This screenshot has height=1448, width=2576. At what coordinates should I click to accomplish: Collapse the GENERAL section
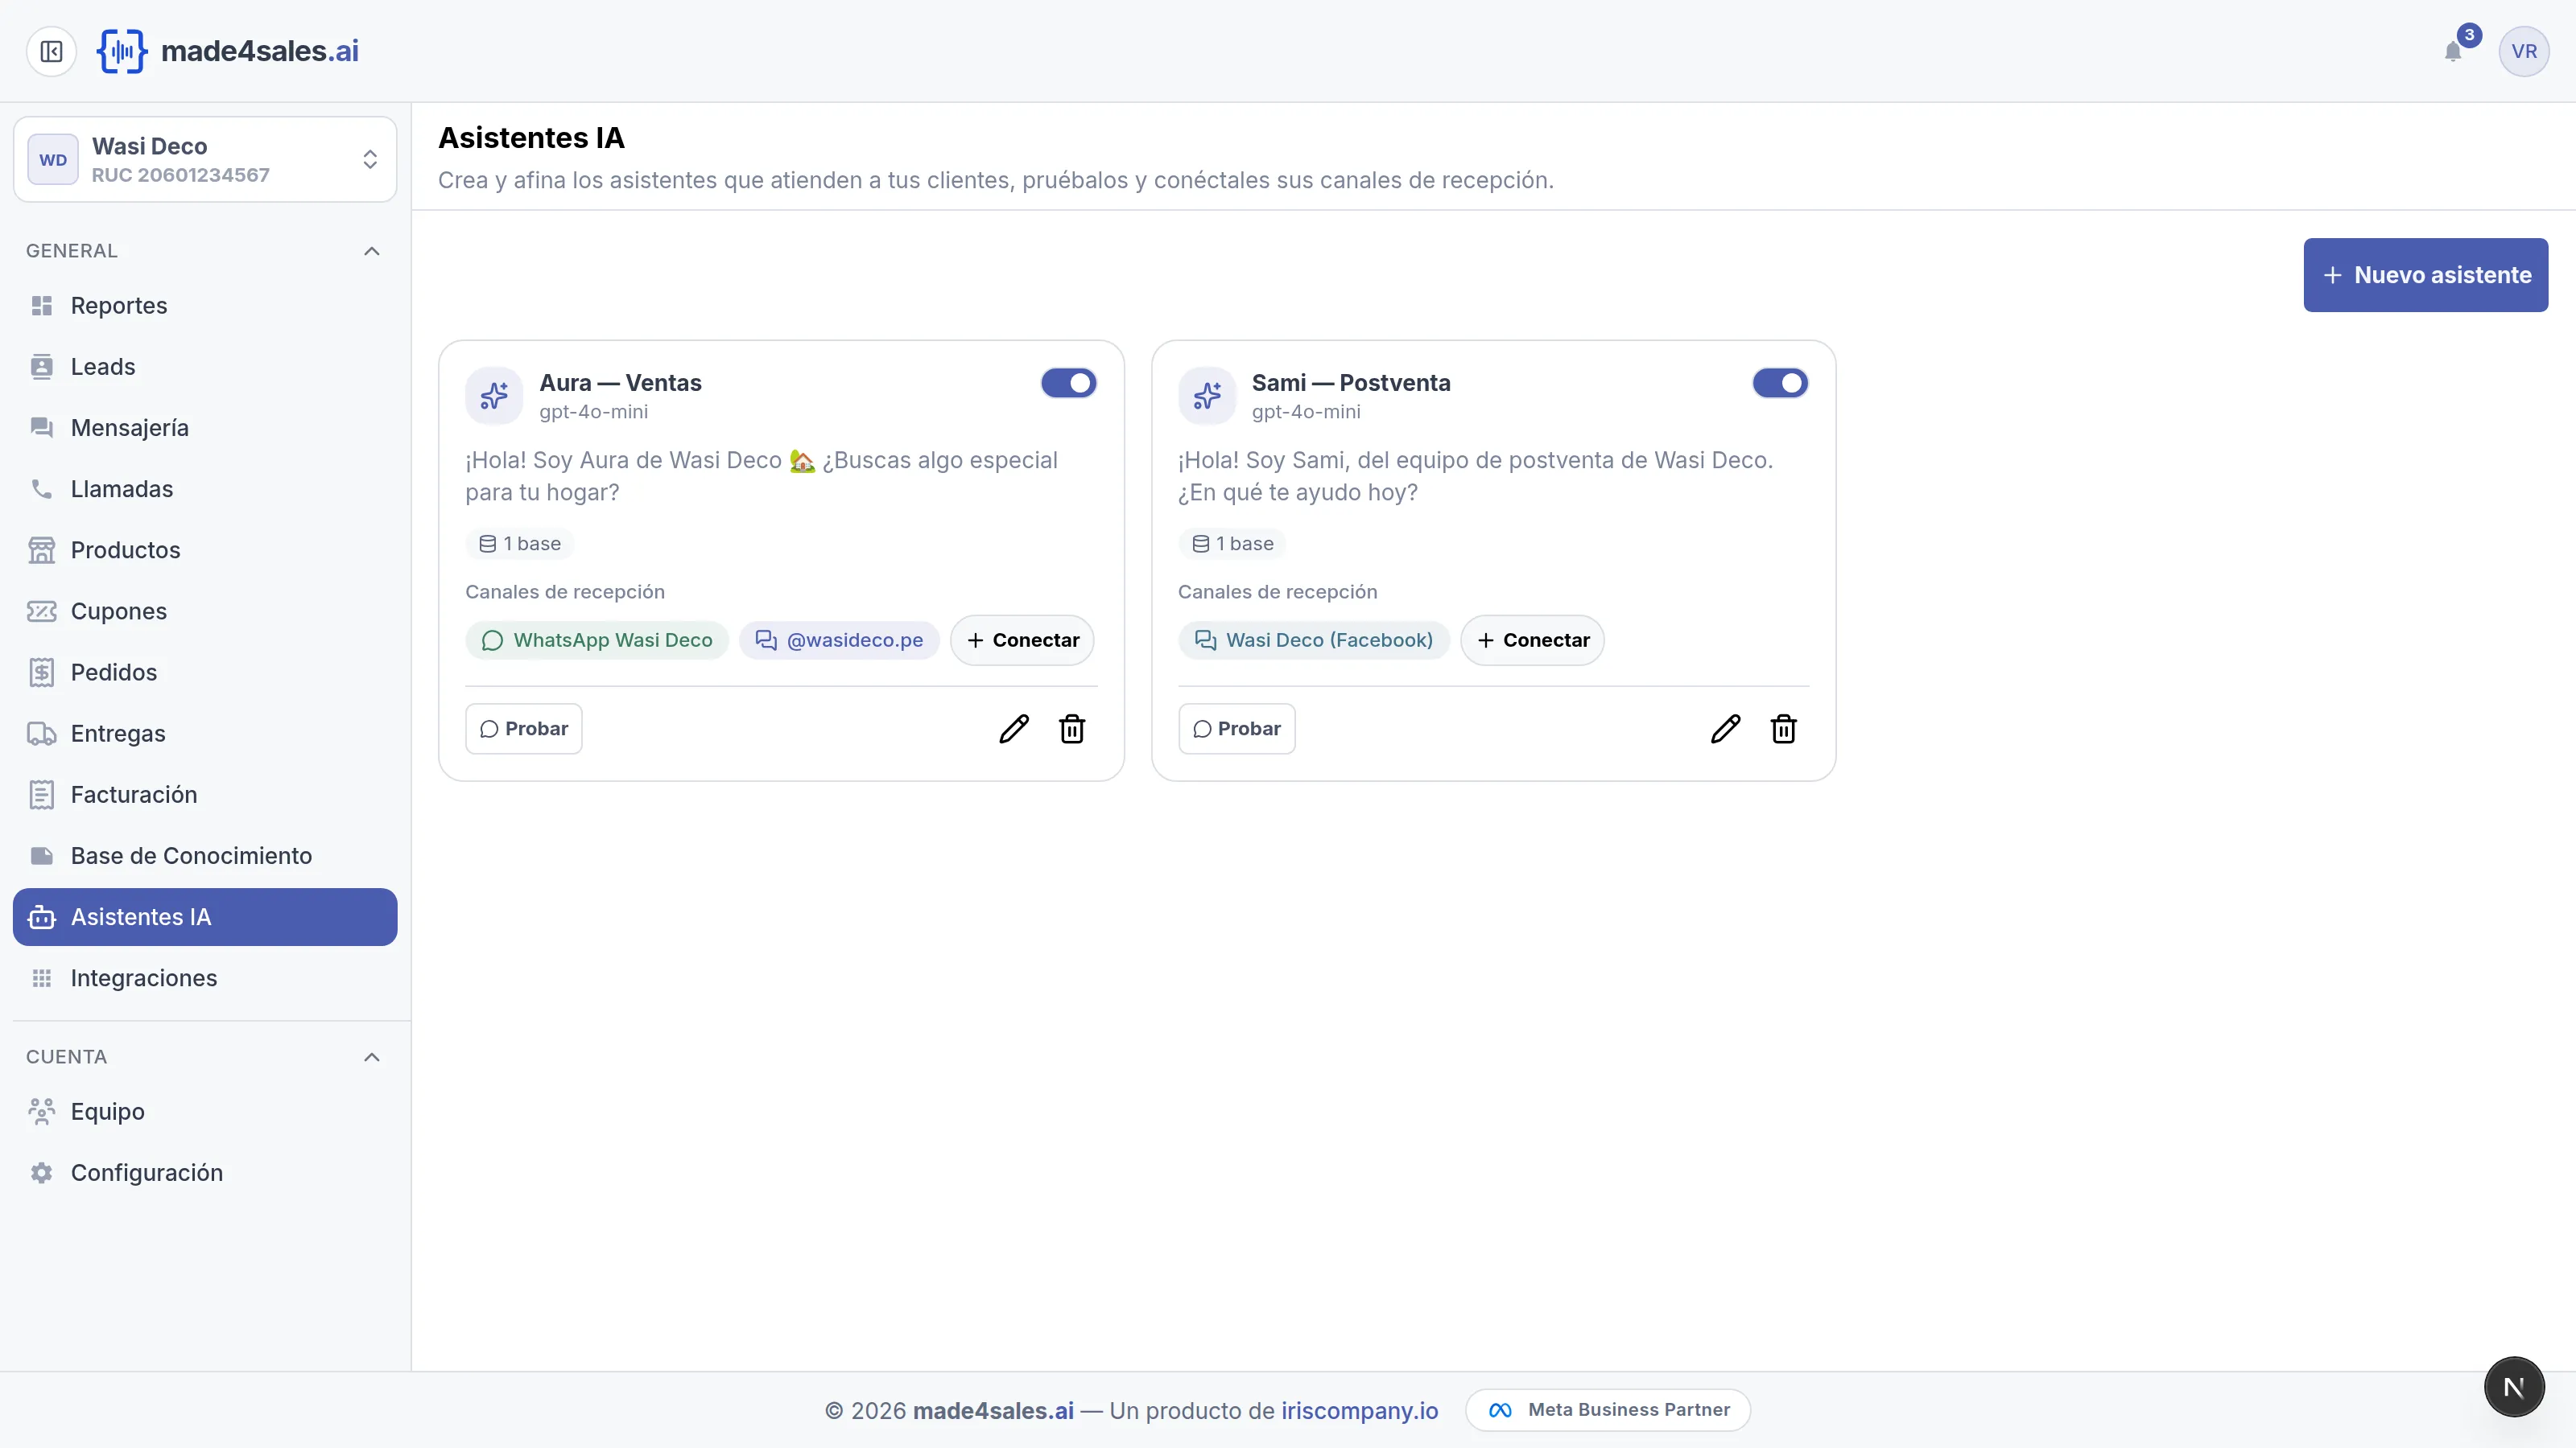(372, 251)
